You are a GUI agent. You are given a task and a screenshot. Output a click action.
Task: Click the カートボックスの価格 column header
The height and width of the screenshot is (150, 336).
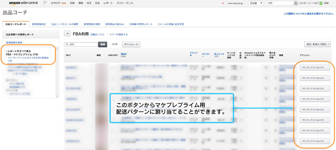[x=231, y=55]
